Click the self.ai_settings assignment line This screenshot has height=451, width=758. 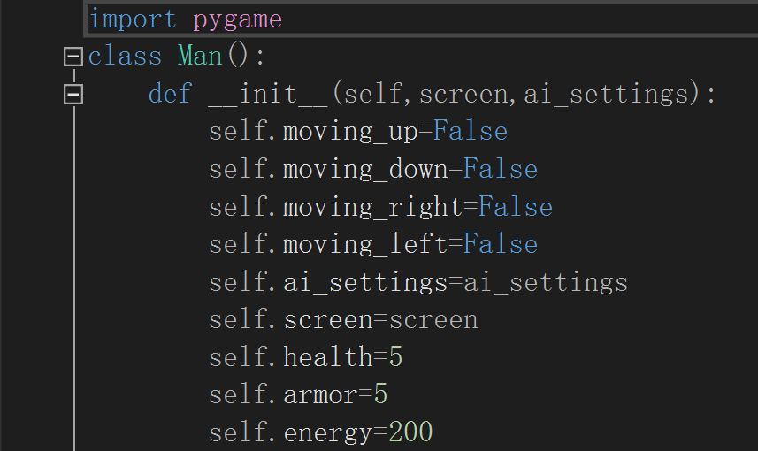(418, 282)
